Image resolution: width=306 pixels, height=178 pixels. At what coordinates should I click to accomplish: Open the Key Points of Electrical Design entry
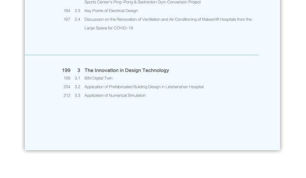tap(111, 11)
